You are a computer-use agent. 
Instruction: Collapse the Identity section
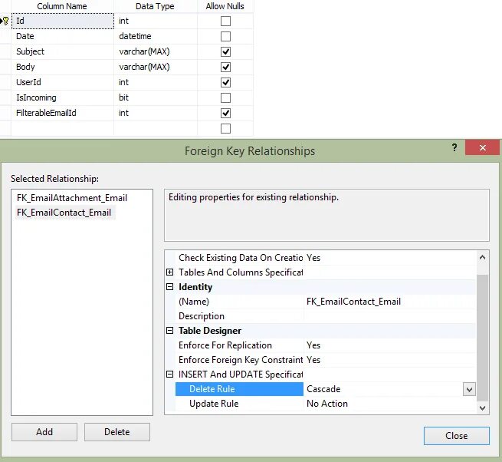tap(170, 286)
